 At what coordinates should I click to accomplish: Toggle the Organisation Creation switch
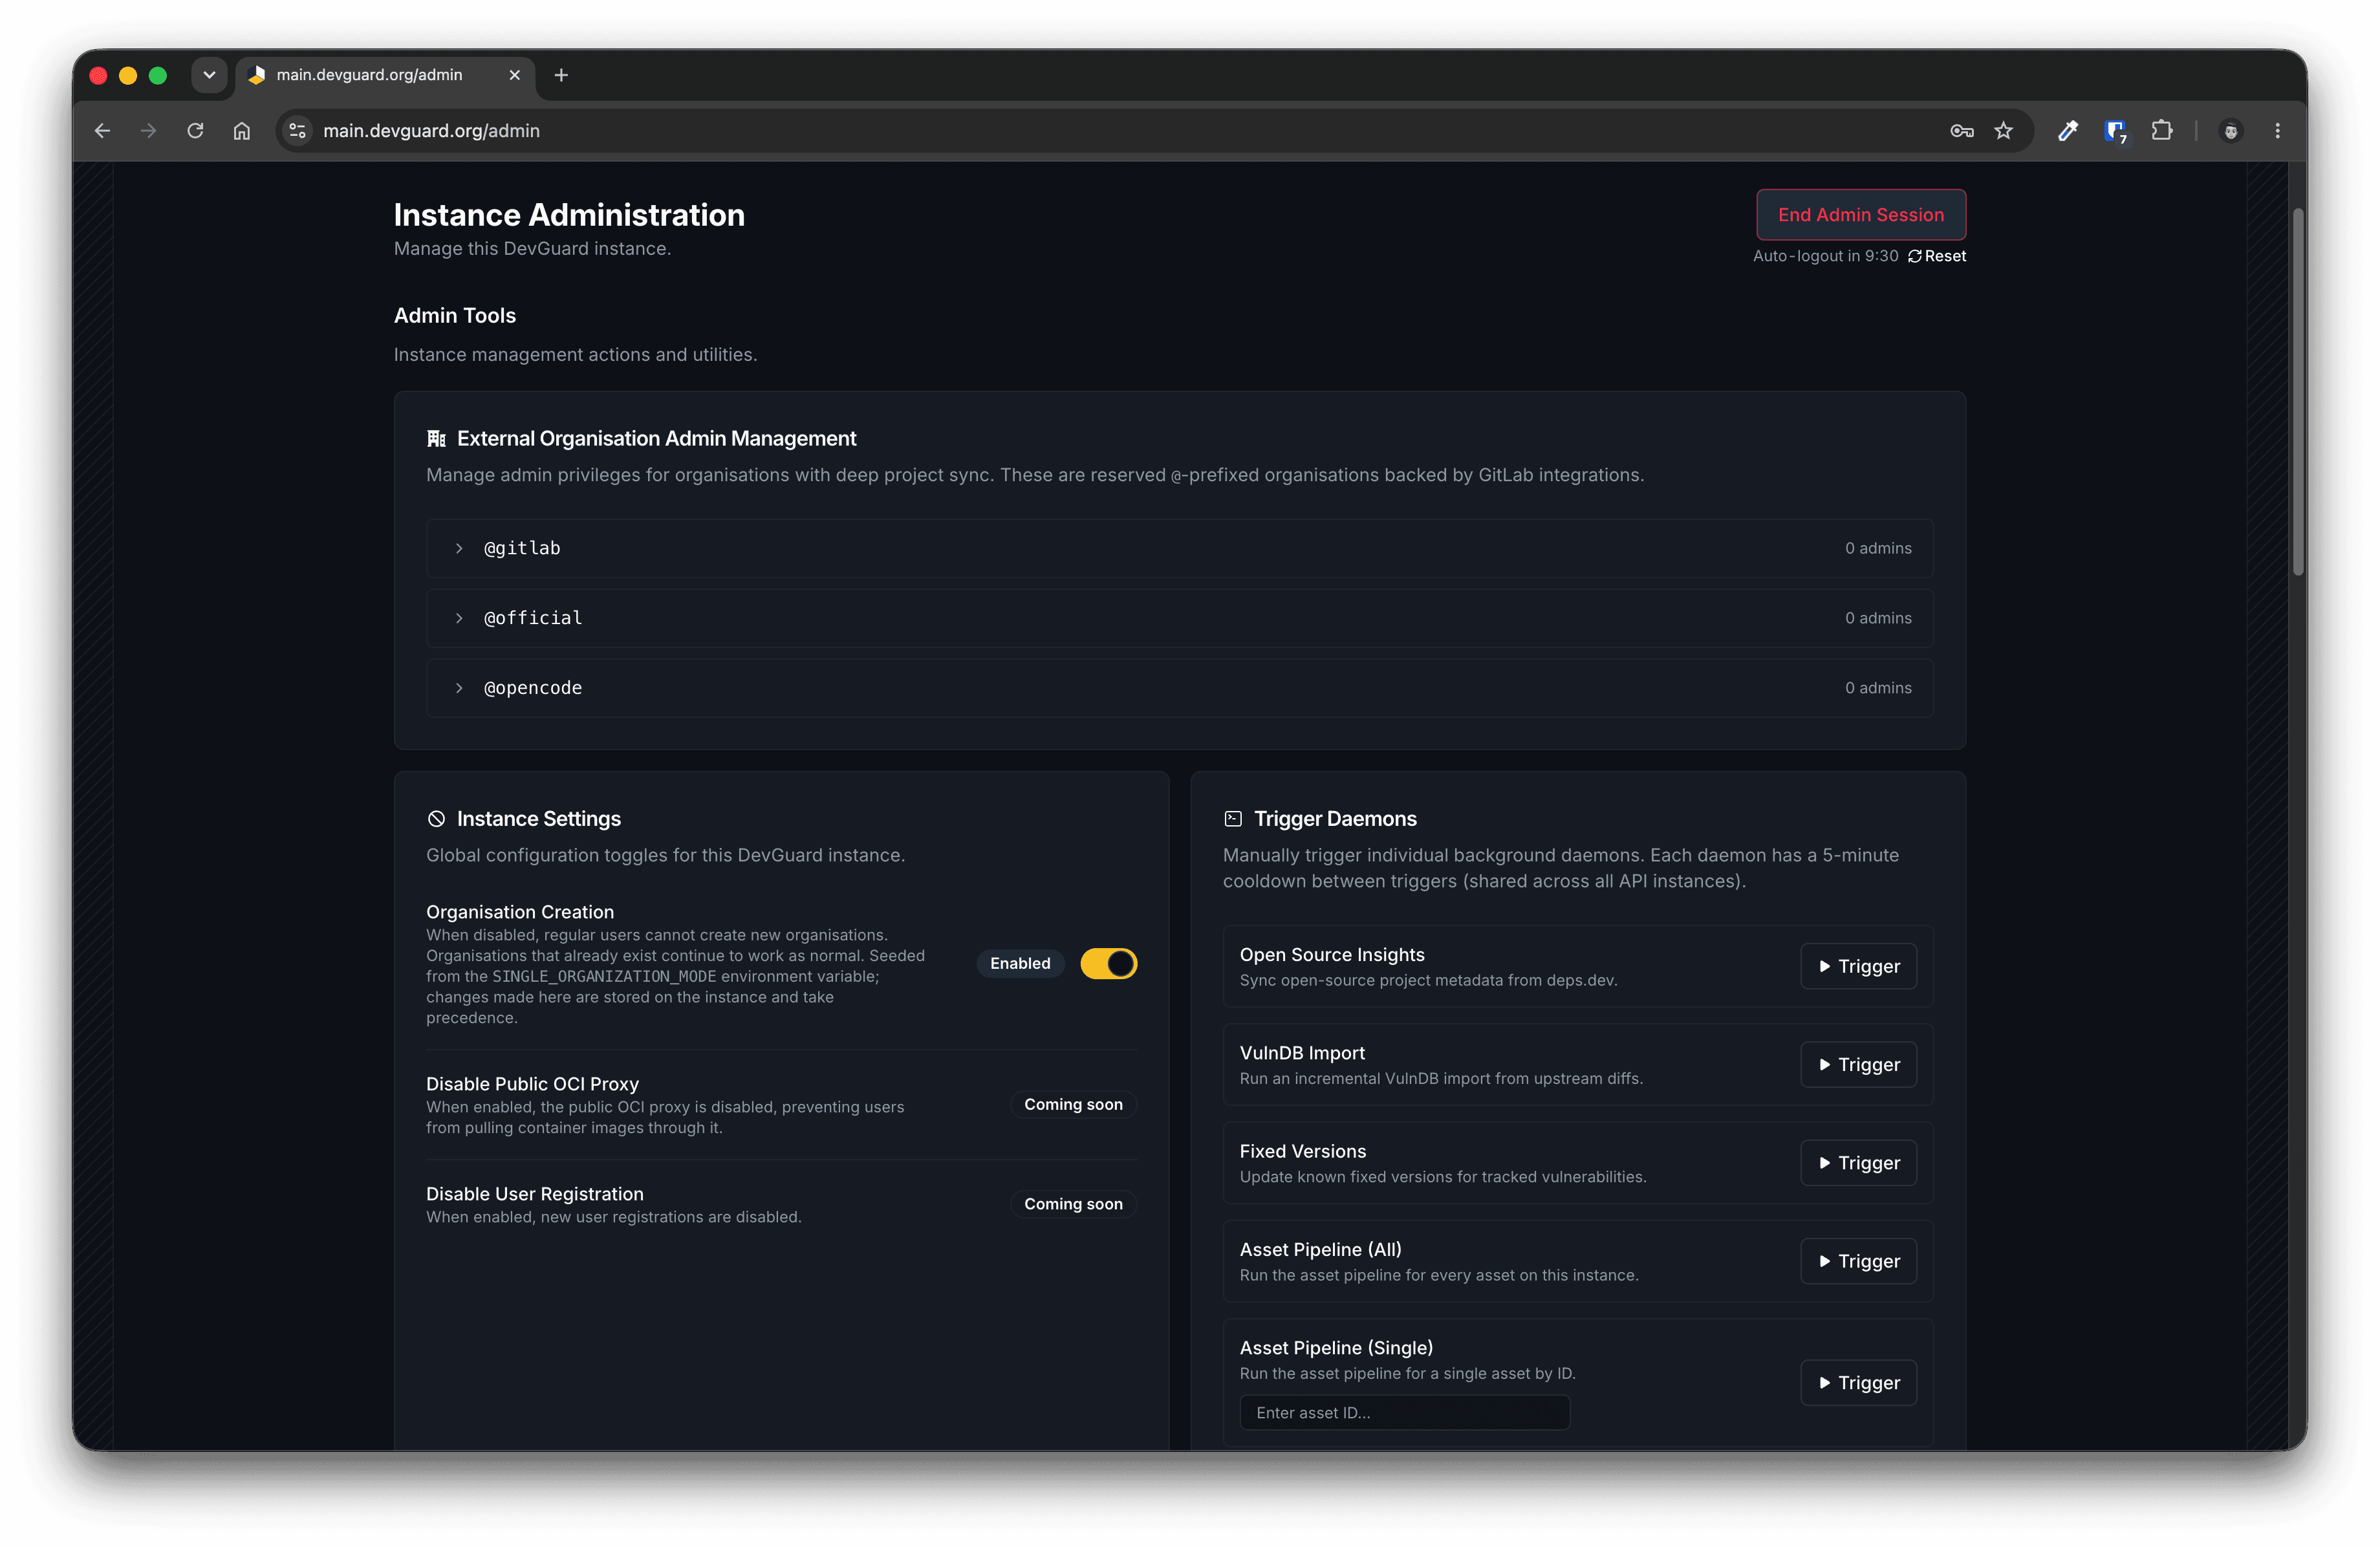pos(1108,964)
